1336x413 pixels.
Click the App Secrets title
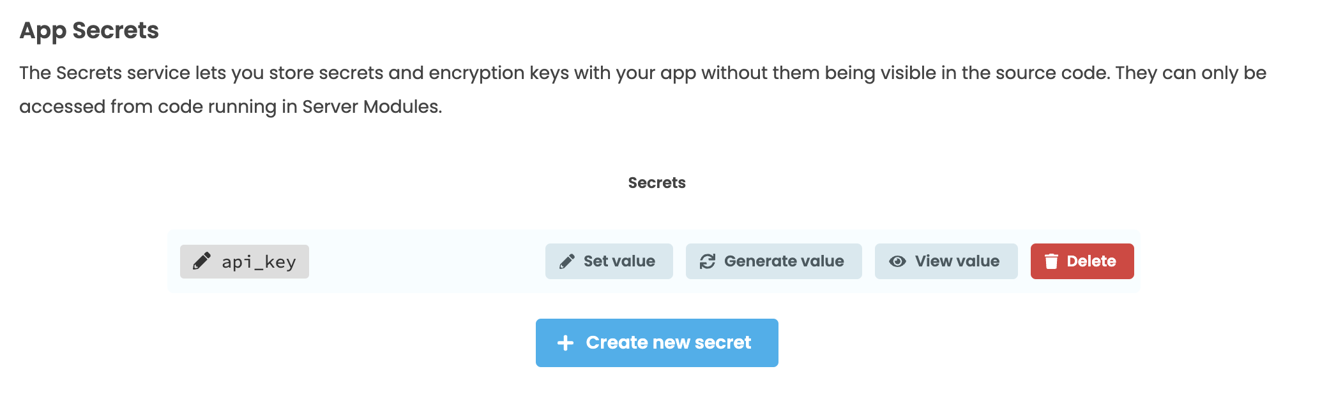[89, 29]
